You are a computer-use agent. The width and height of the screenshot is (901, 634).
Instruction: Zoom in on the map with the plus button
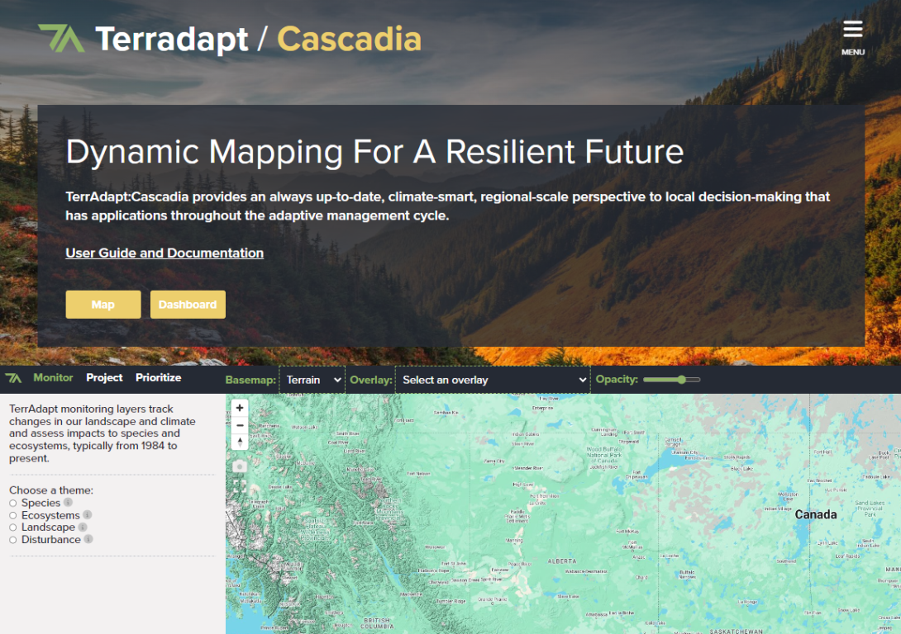(x=240, y=408)
